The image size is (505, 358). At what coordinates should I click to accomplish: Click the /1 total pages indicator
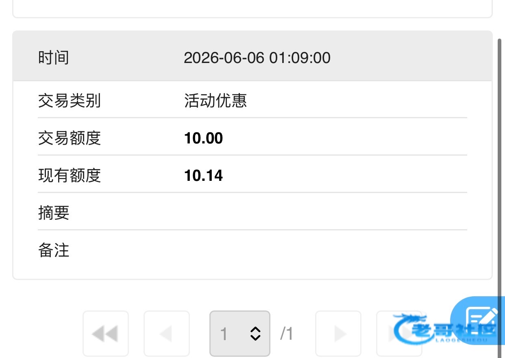point(287,334)
